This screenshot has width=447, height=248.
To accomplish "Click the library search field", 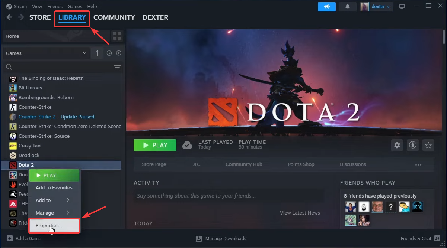I will (x=56, y=67).
